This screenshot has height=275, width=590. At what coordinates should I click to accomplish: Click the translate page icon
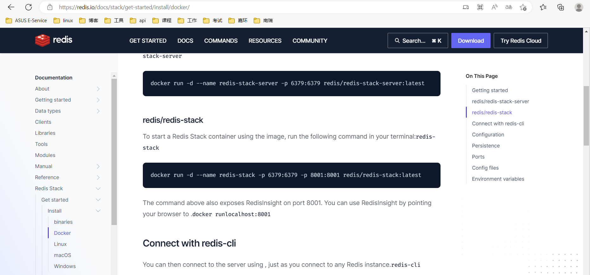click(509, 7)
